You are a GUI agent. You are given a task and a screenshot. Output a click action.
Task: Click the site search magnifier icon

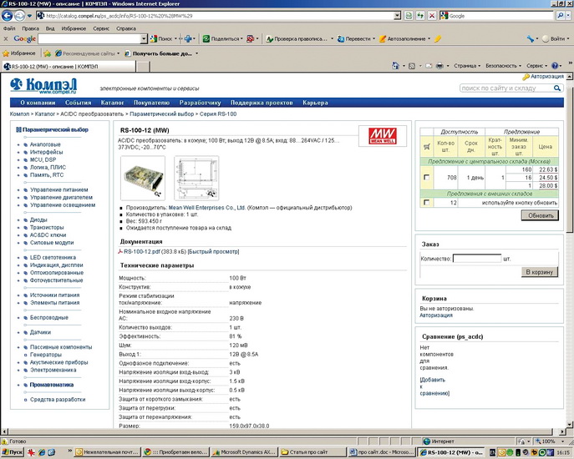pos(557,88)
